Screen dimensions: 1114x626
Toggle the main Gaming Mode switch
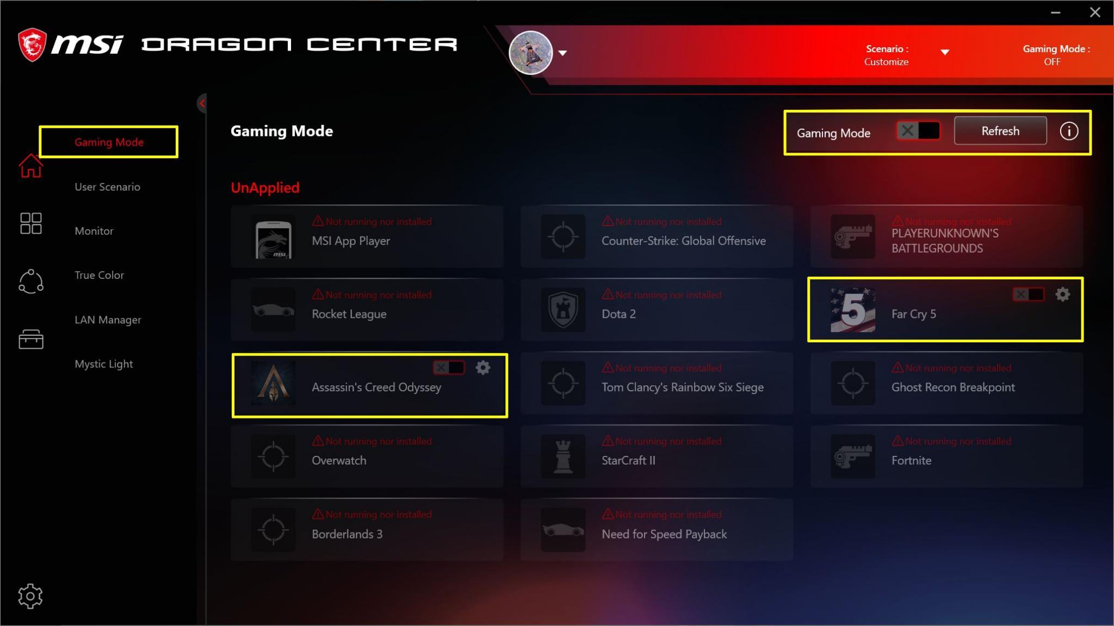point(918,131)
